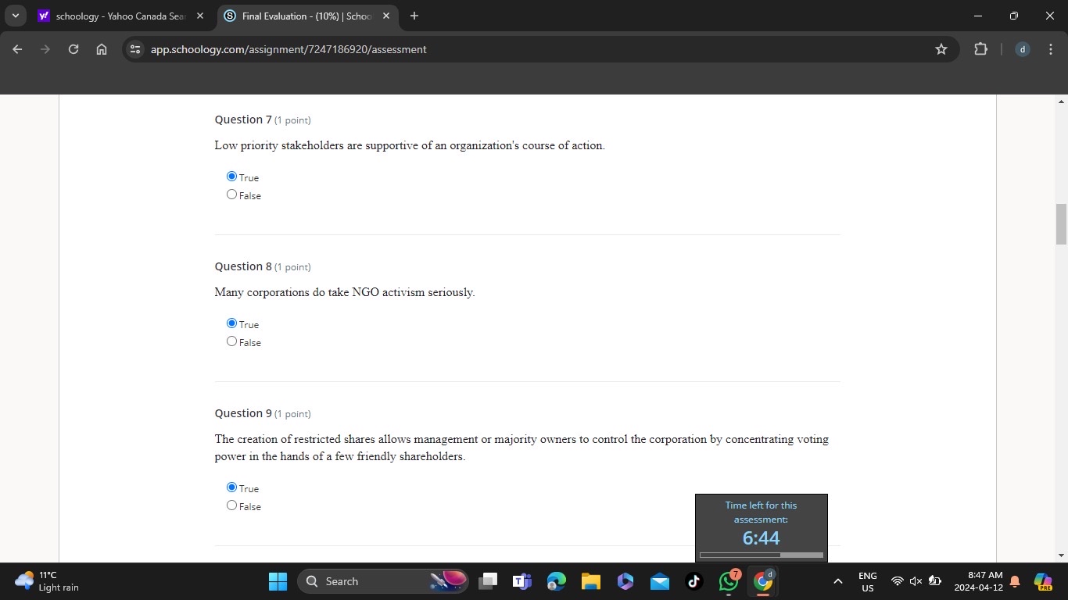Click the 'Question 7' heading text
The width and height of the screenshot is (1068, 600).
[x=243, y=120]
